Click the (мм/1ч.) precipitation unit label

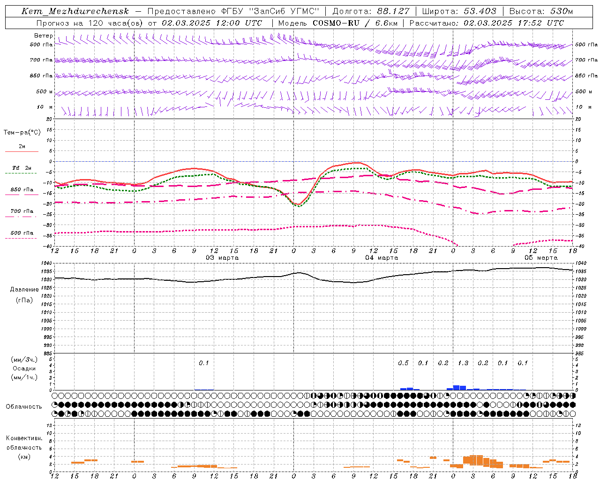tap(24, 377)
